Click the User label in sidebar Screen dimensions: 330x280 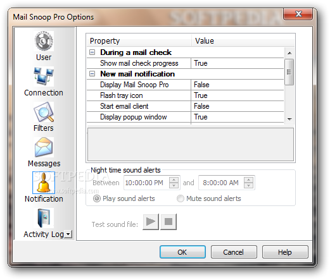coord(44,58)
